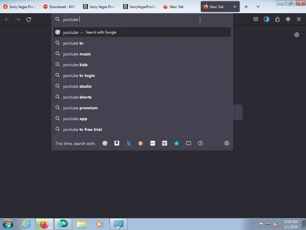Open the Windows Start menu
306x230 pixels.
8,224
